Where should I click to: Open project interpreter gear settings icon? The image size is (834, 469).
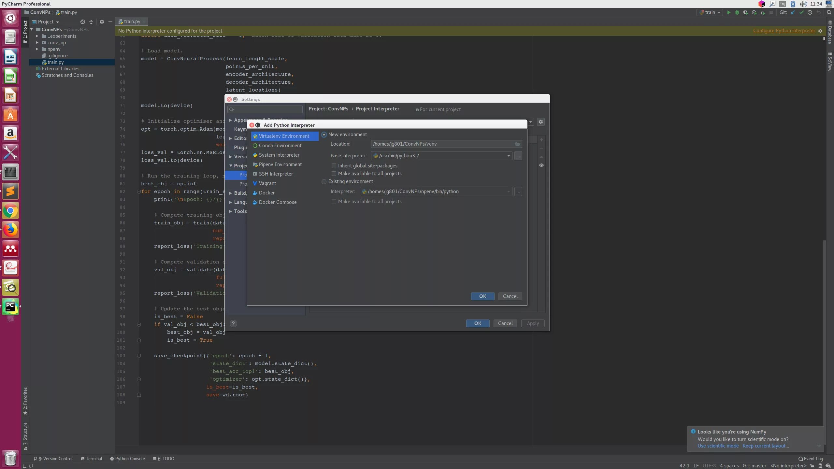[x=541, y=122]
